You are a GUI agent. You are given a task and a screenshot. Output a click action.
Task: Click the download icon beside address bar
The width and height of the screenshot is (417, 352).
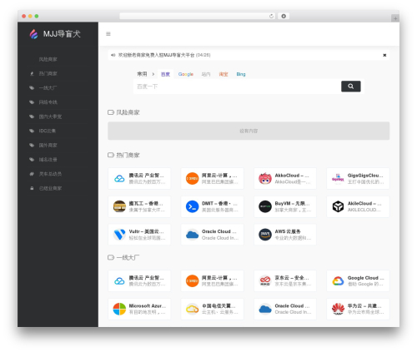tap(284, 16)
